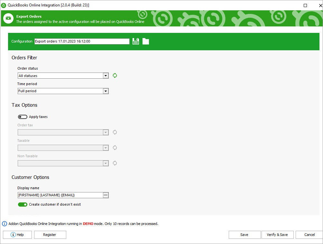The width and height of the screenshot is (323, 244).
Task: Click Register to activate the addon
Action: (x=50, y=235)
